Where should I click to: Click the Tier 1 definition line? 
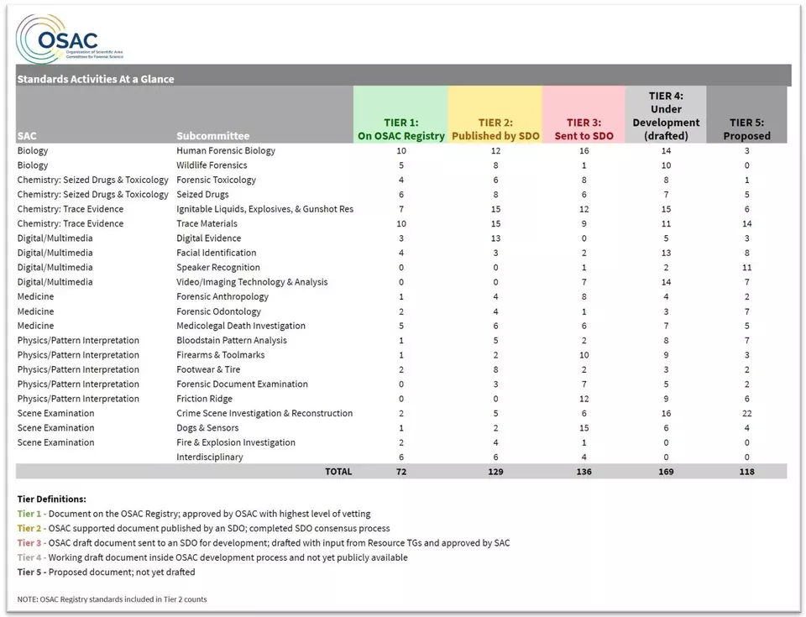pos(194,514)
